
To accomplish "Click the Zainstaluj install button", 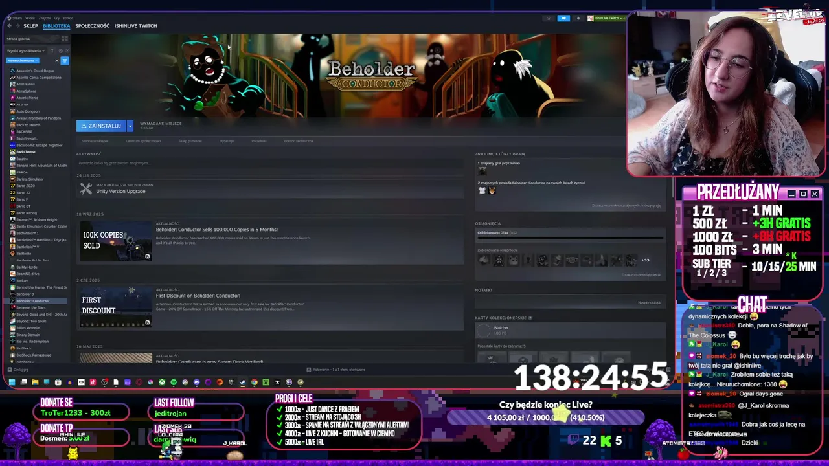I will click(x=101, y=126).
